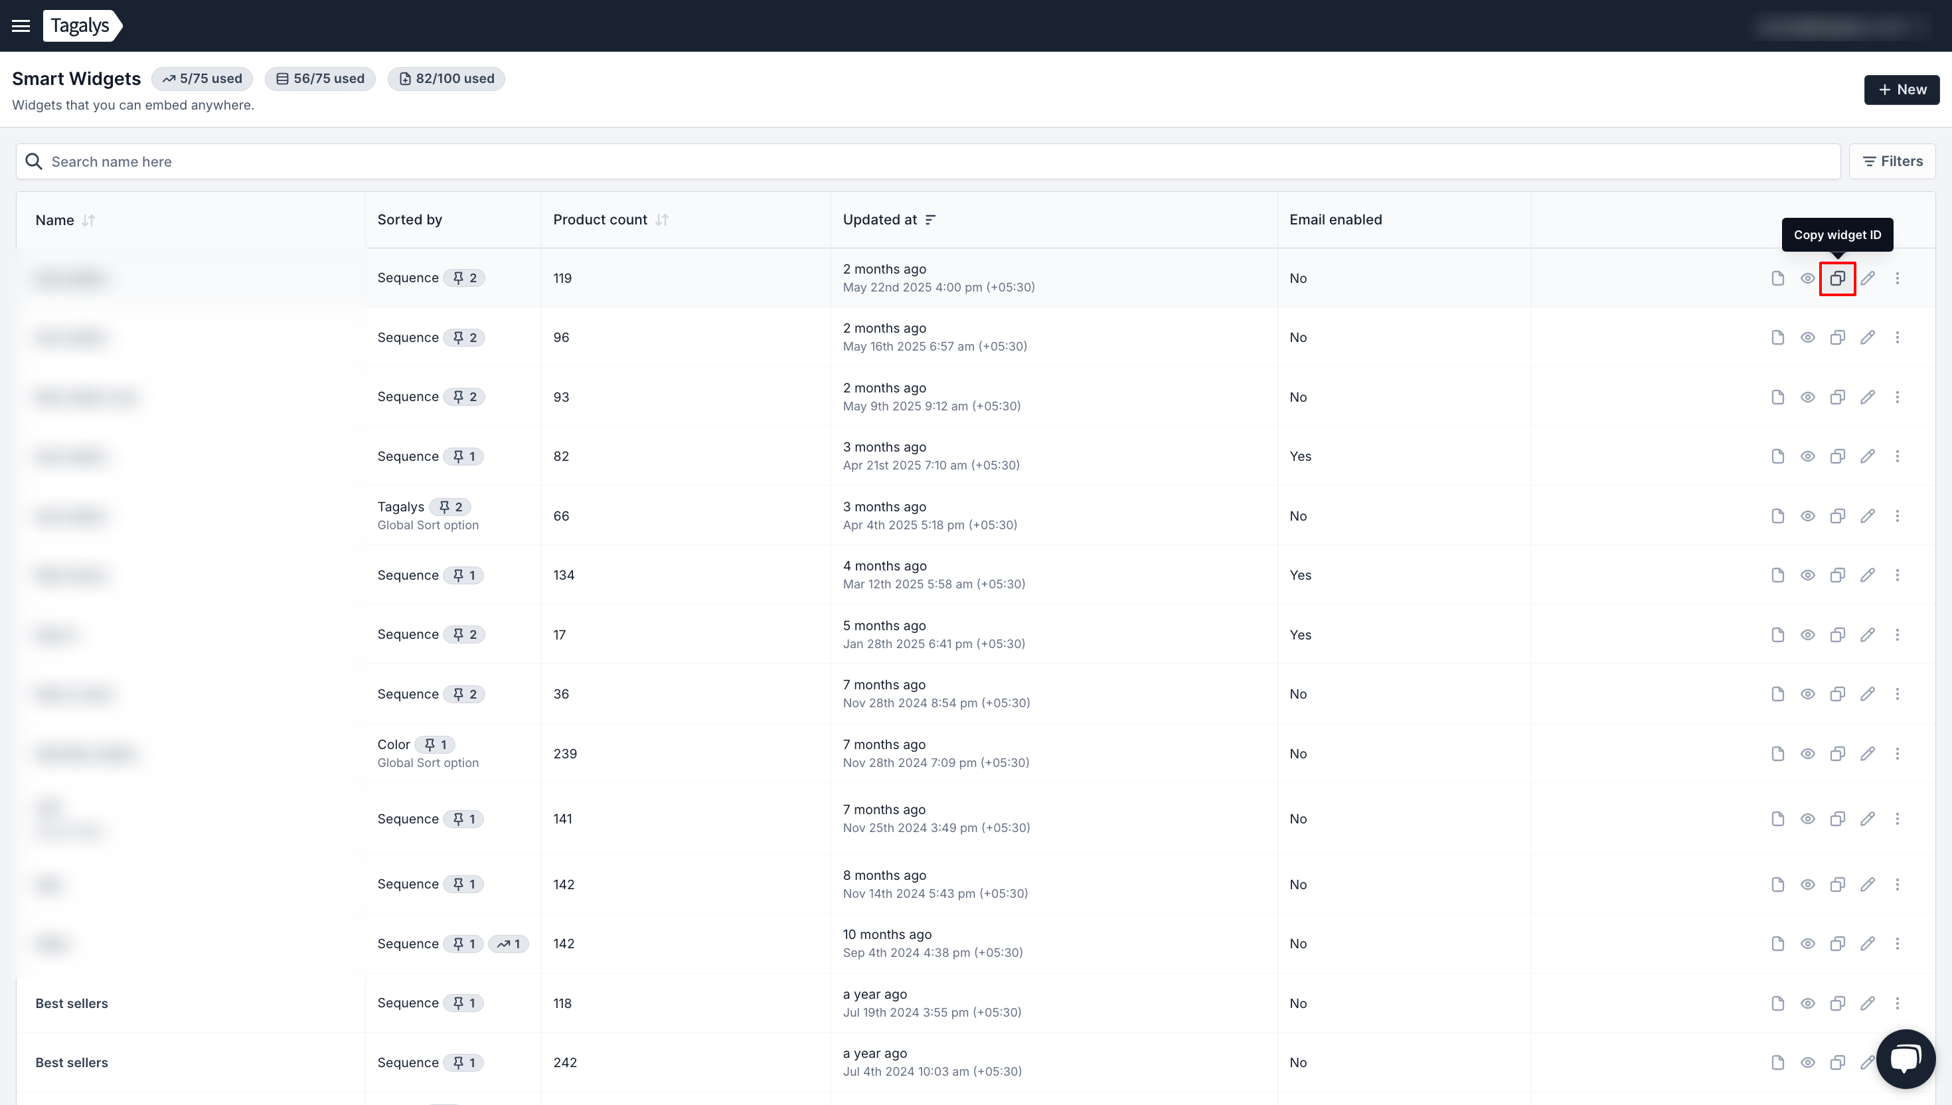Preview the widget with 134 products
The width and height of the screenshot is (1952, 1105).
point(1808,575)
